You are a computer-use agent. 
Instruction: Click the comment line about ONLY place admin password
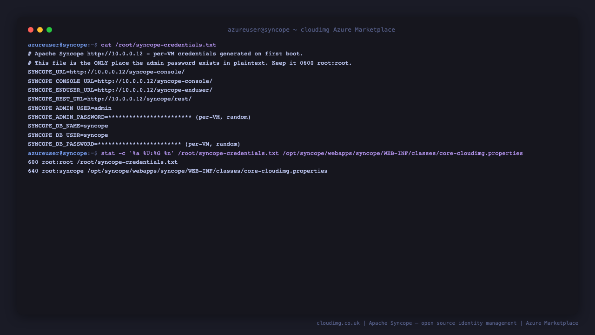point(190,63)
